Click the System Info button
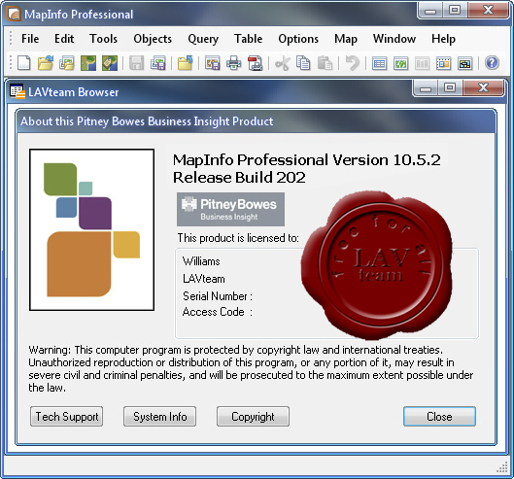The image size is (514, 479). (160, 417)
